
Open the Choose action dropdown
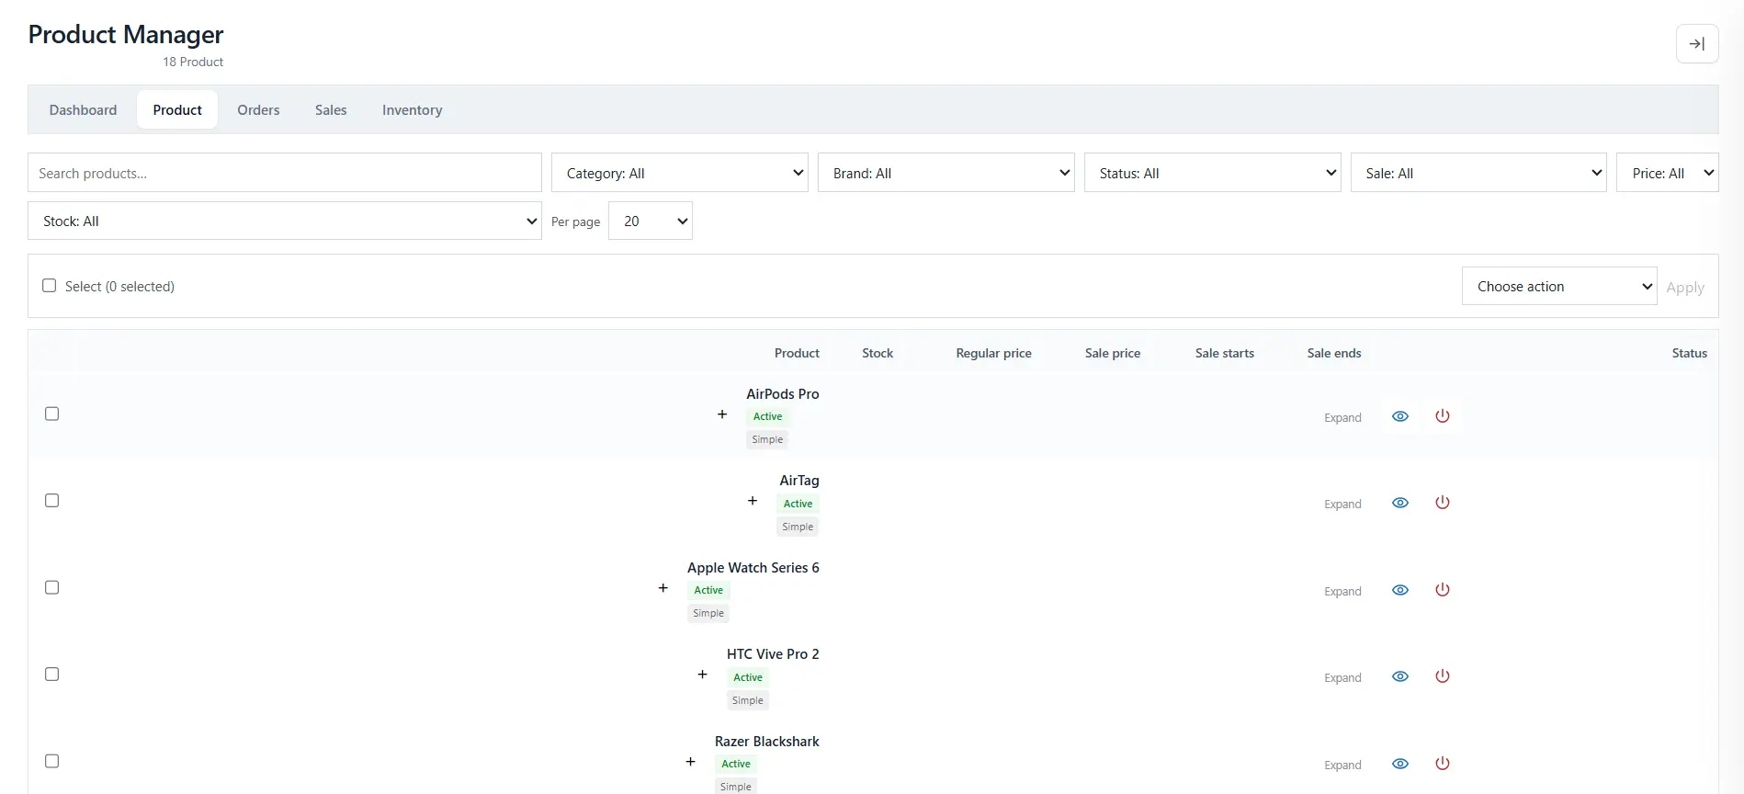(x=1559, y=286)
